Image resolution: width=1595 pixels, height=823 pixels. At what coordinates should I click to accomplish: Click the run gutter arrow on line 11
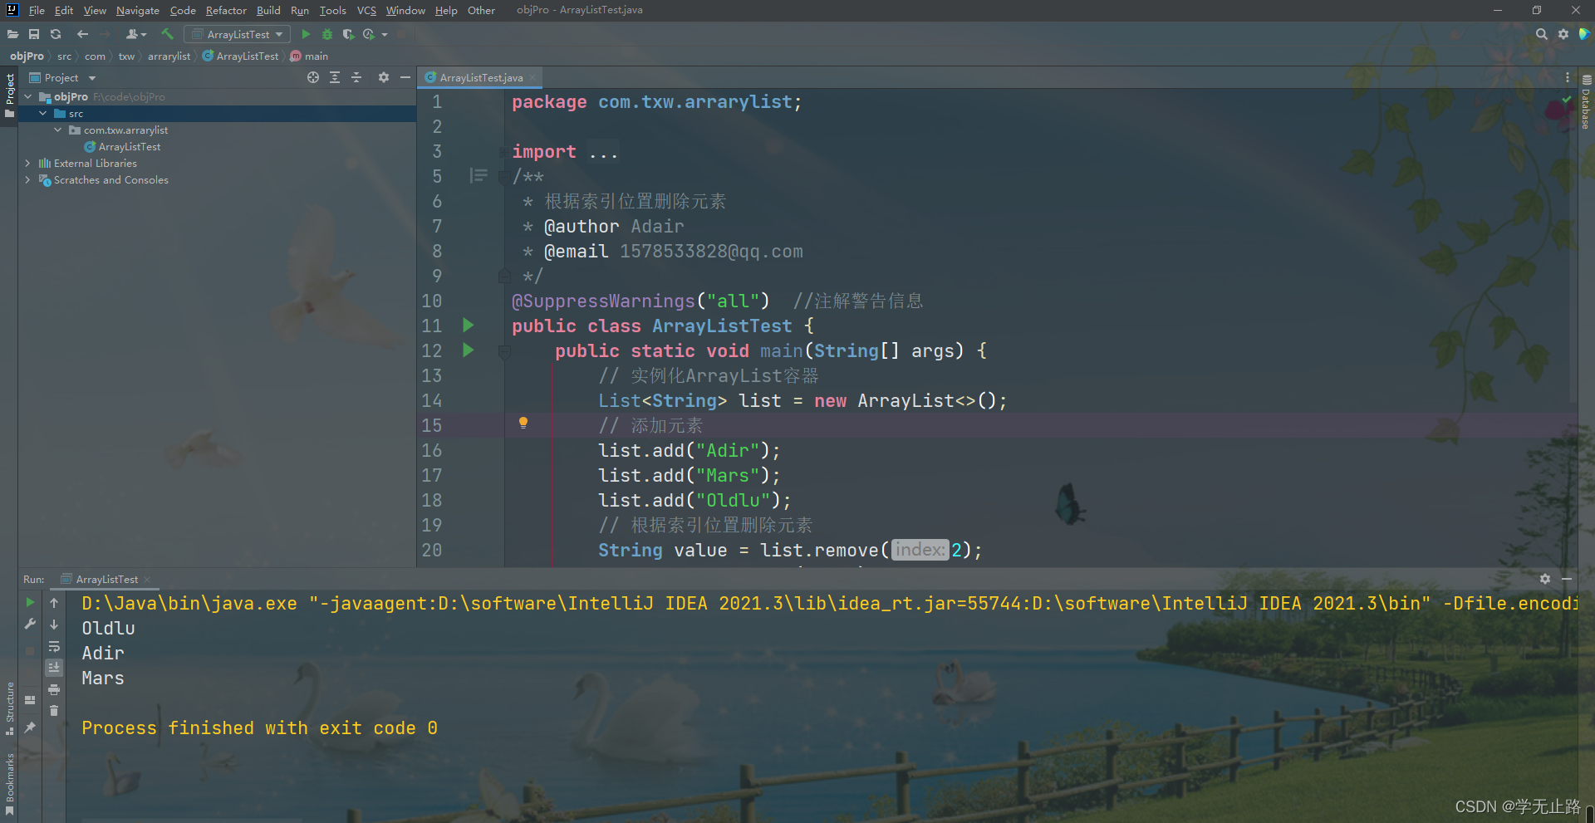[468, 326]
